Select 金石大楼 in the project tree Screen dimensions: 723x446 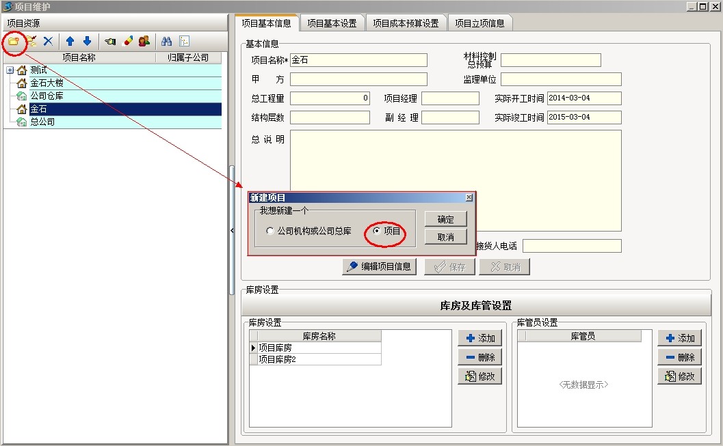[x=47, y=83]
